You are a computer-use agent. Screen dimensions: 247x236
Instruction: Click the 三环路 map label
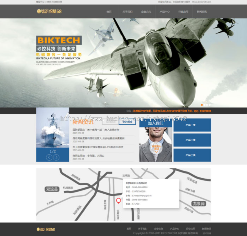point(126,175)
